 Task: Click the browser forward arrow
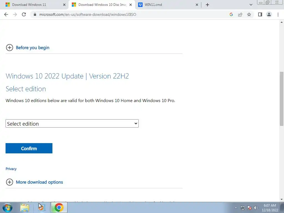[15, 14]
